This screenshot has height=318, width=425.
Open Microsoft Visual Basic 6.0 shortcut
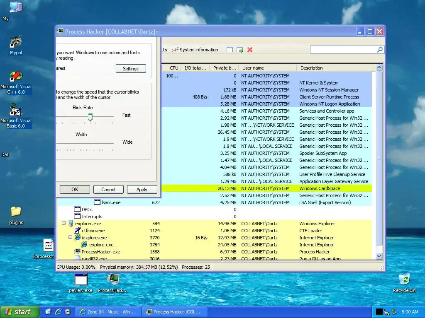point(16,116)
